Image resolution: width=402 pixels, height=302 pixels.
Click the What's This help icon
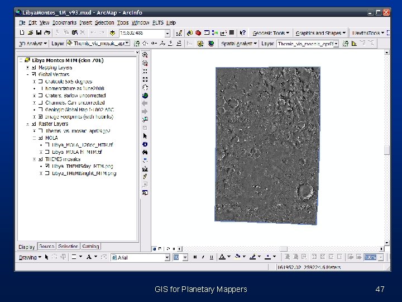[x=242, y=32]
